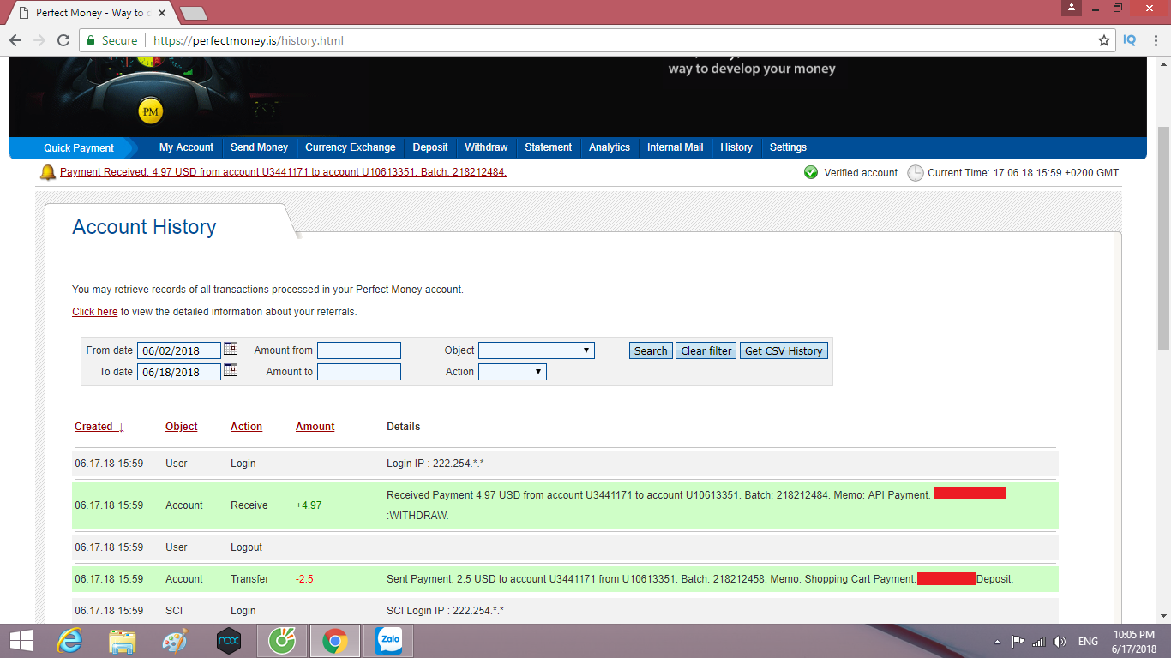Select the History menu item
The image size is (1171, 658).
[x=736, y=147]
